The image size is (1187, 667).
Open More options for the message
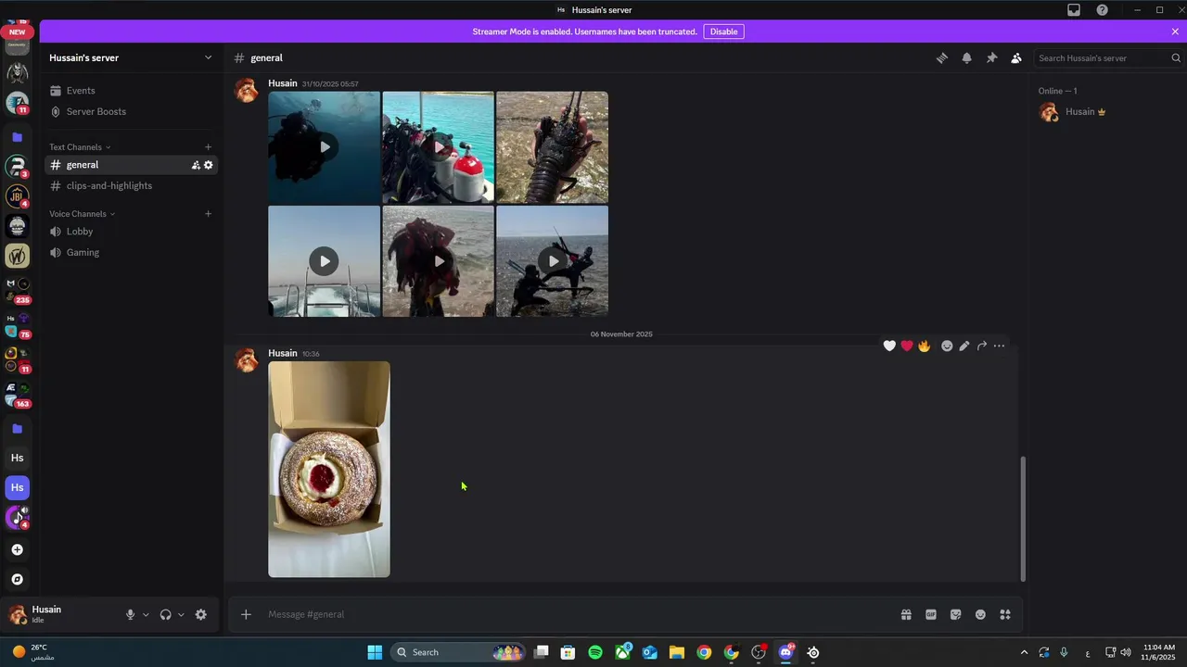[999, 346]
